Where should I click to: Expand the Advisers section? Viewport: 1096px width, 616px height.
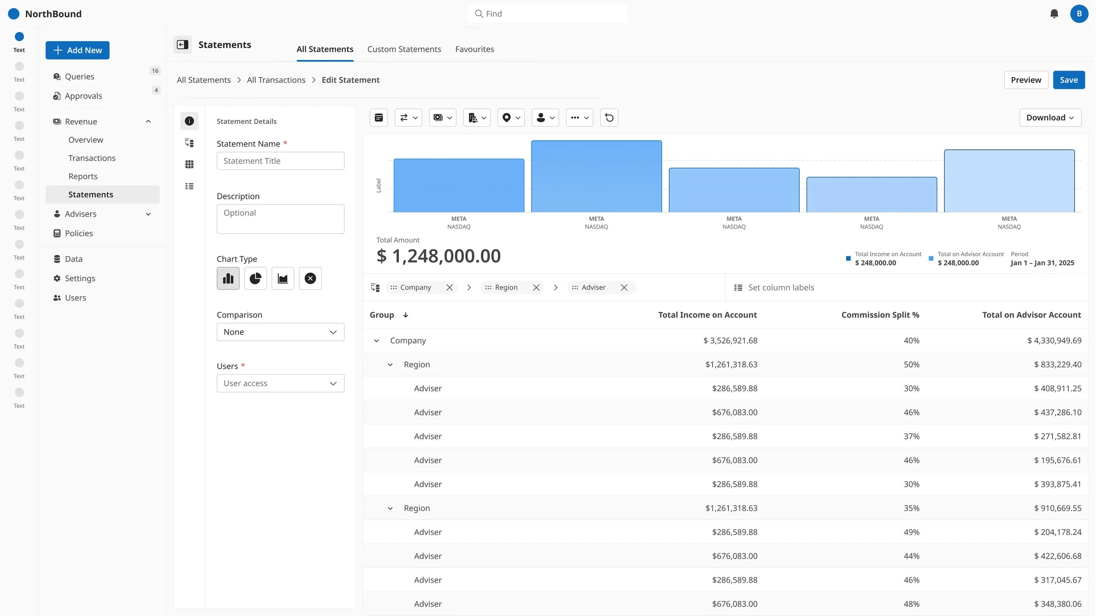(148, 214)
